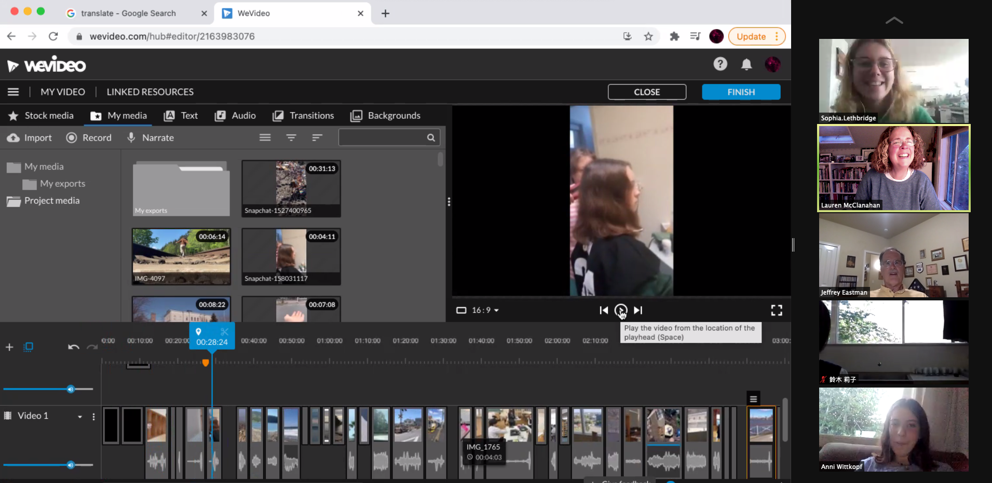Click the CLOSE editor button

tap(647, 92)
